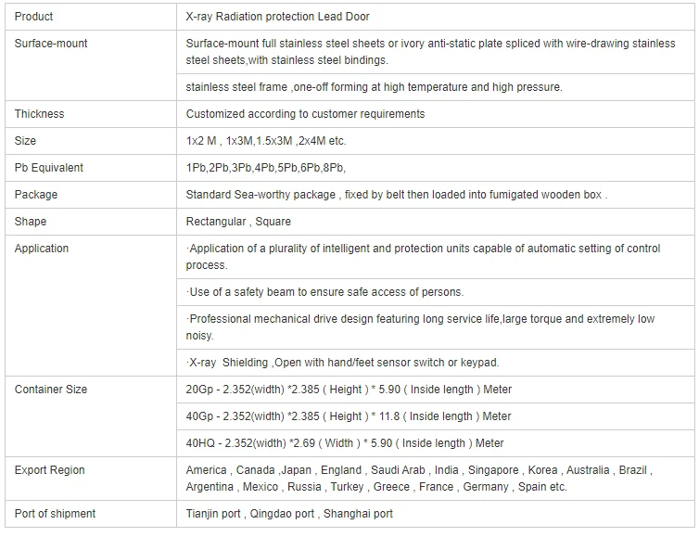The height and width of the screenshot is (537, 699).
Task: Click the 40Gp container size line
Action: coord(349,416)
